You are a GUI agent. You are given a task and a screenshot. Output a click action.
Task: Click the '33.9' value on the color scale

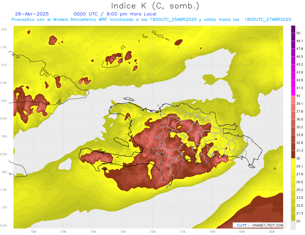pyautogui.click(x=300, y=135)
